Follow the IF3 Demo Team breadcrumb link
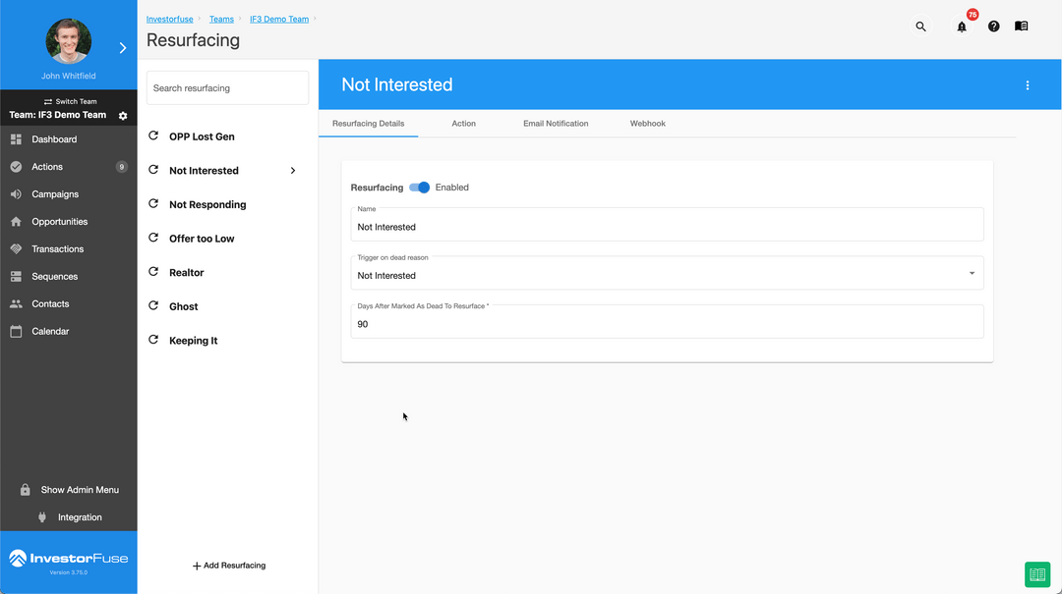Image resolution: width=1062 pixels, height=594 pixels. (x=279, y=19)
